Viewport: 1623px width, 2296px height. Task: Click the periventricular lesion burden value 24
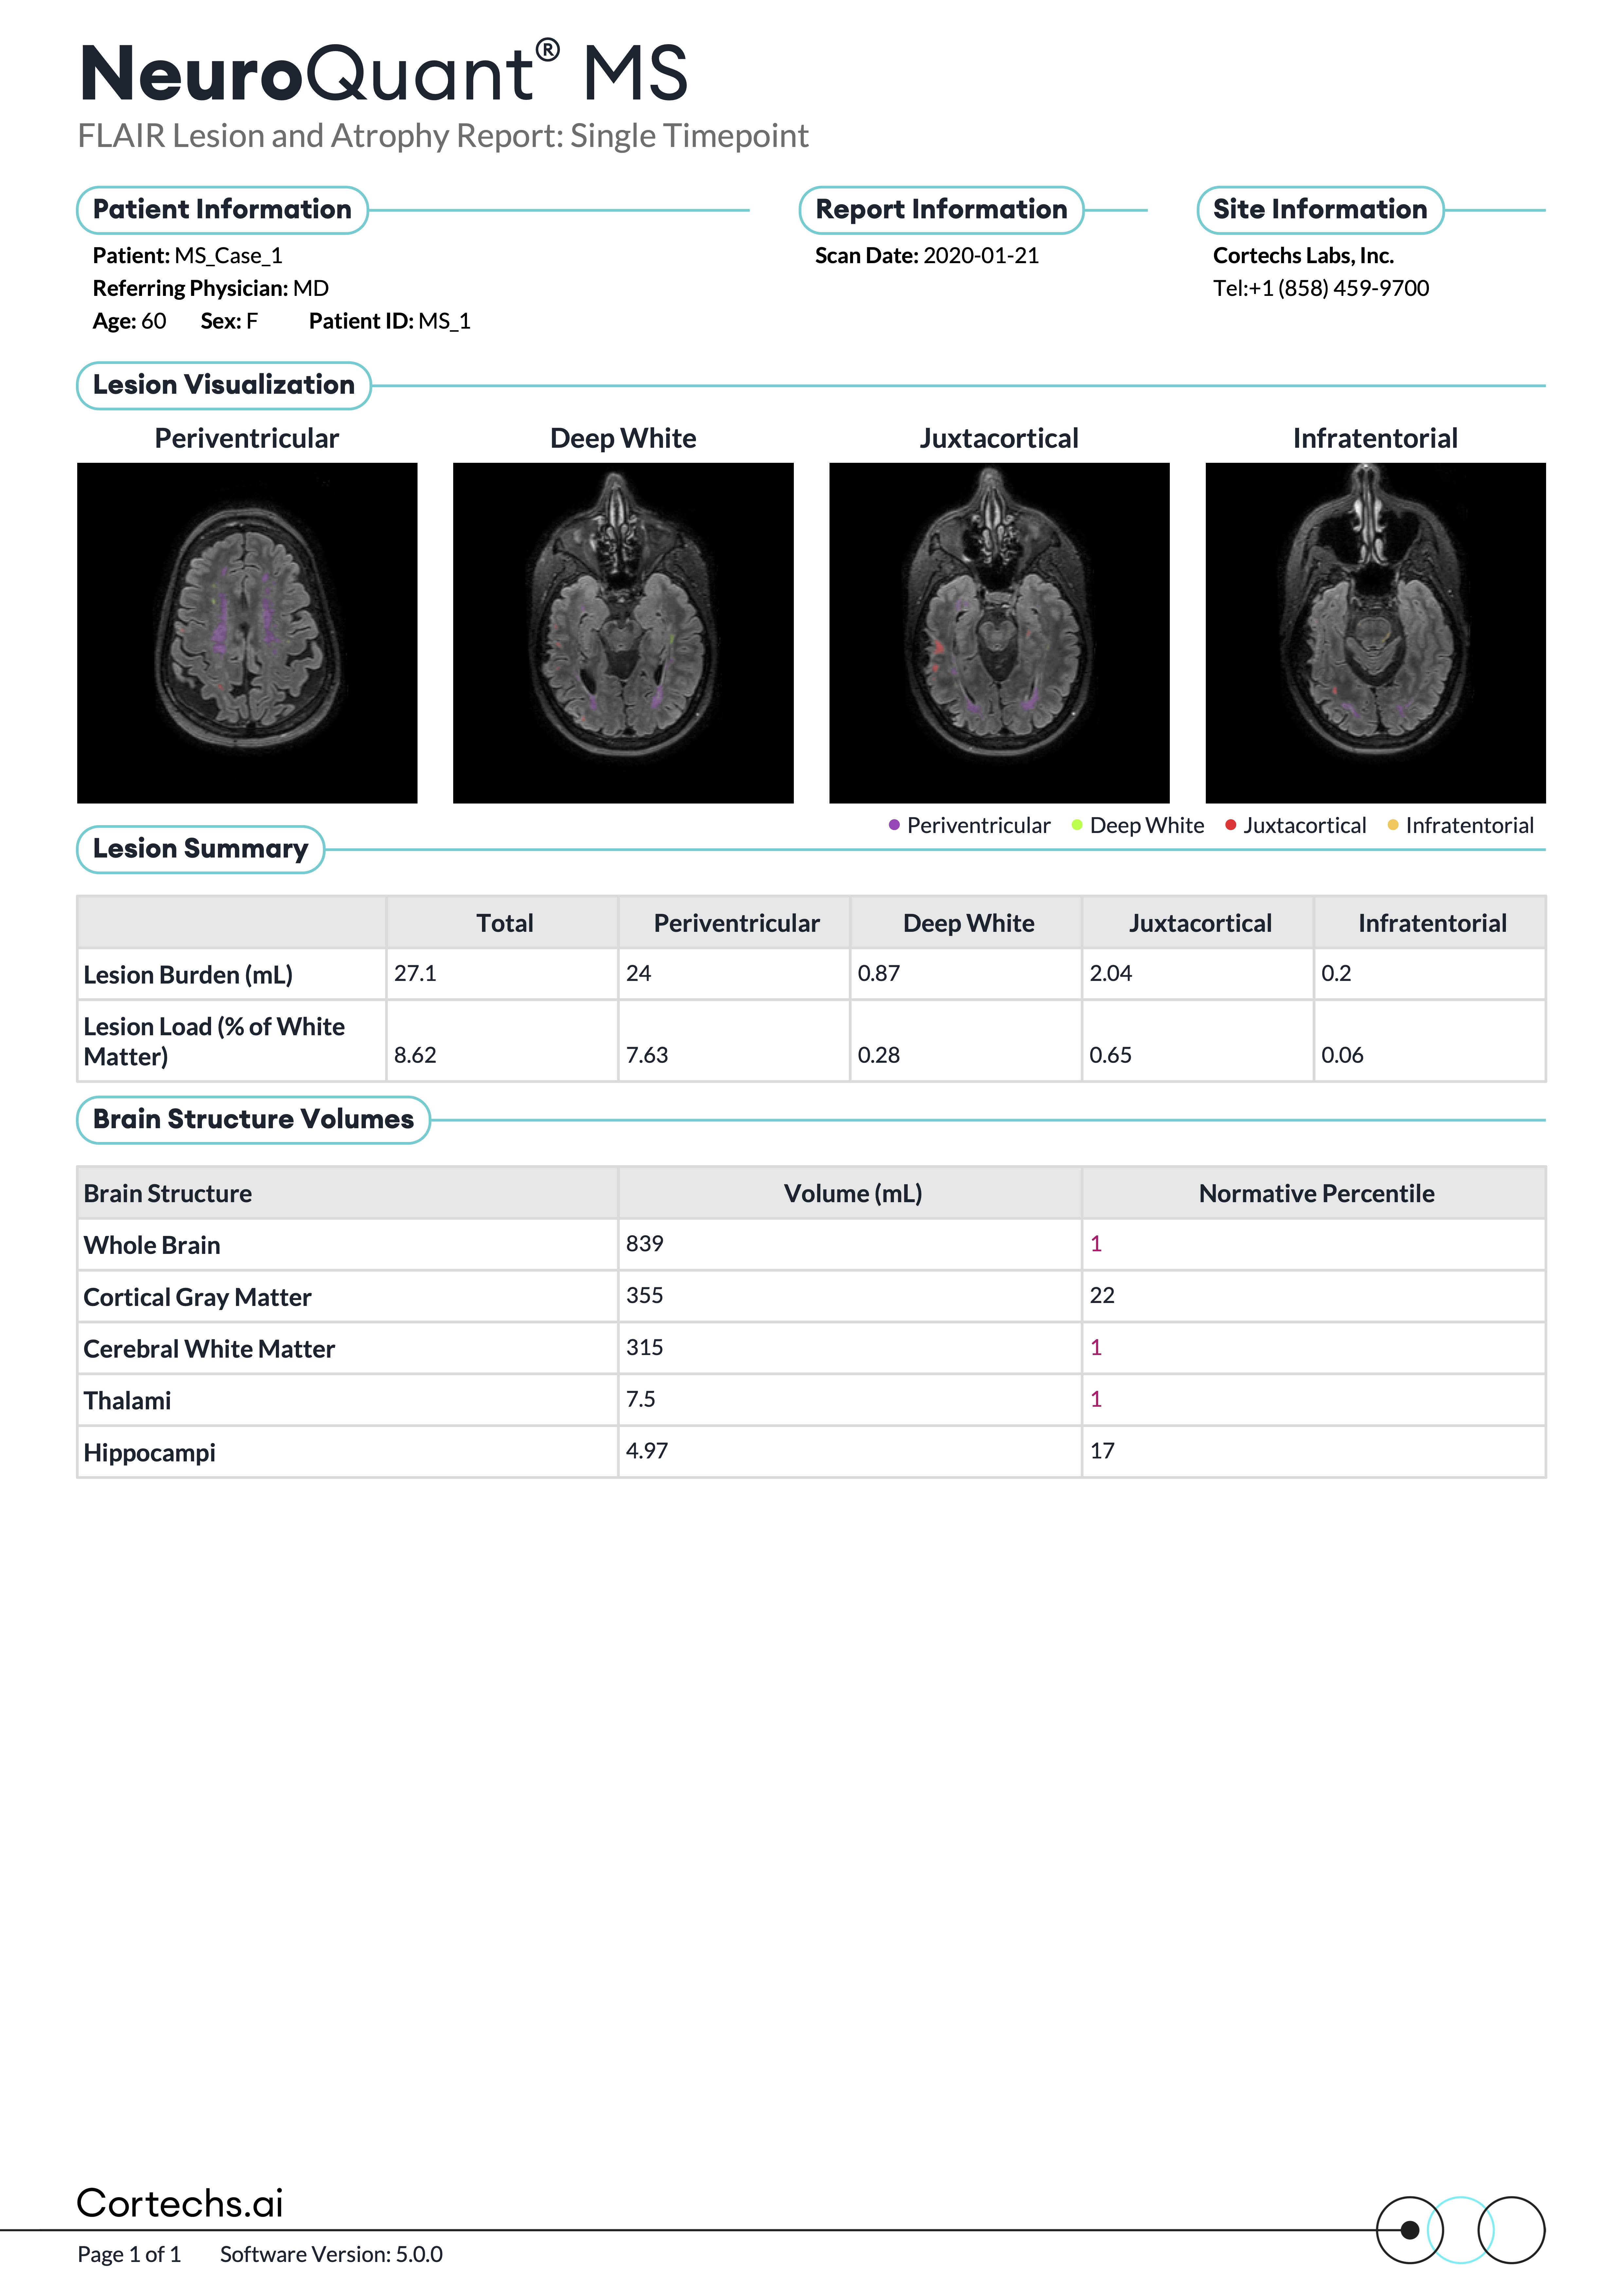(x=638, y=973)
